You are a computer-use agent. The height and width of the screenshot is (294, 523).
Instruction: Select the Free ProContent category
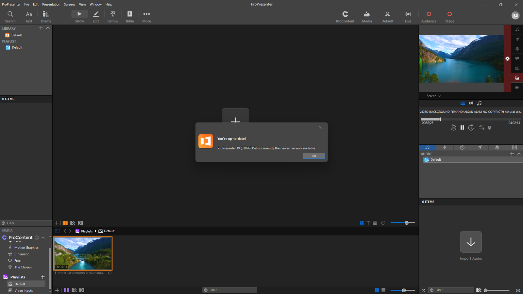tap(17, 261)
